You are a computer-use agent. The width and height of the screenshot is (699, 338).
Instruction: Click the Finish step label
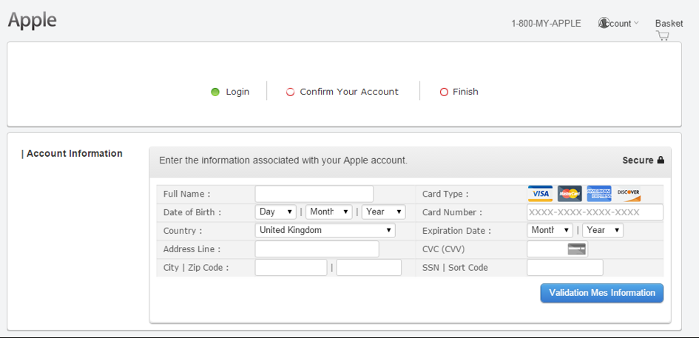pos(465,92)
